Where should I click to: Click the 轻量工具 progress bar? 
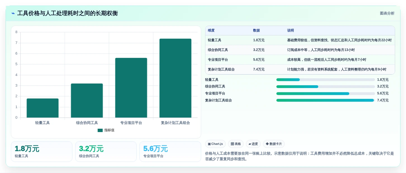tap(326, 80)
